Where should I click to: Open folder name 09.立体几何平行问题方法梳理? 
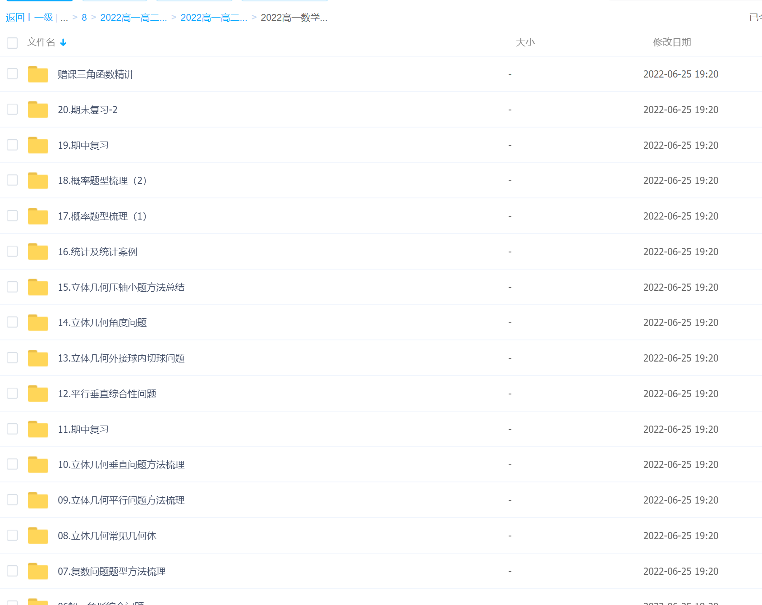pyautogui.click(x=121, y=500)
